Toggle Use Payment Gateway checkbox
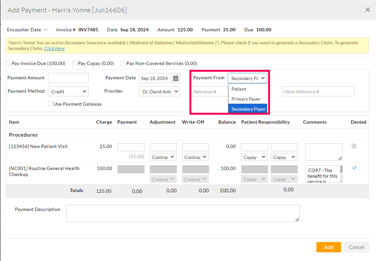 pyautogui.click(x=50, y=104)
